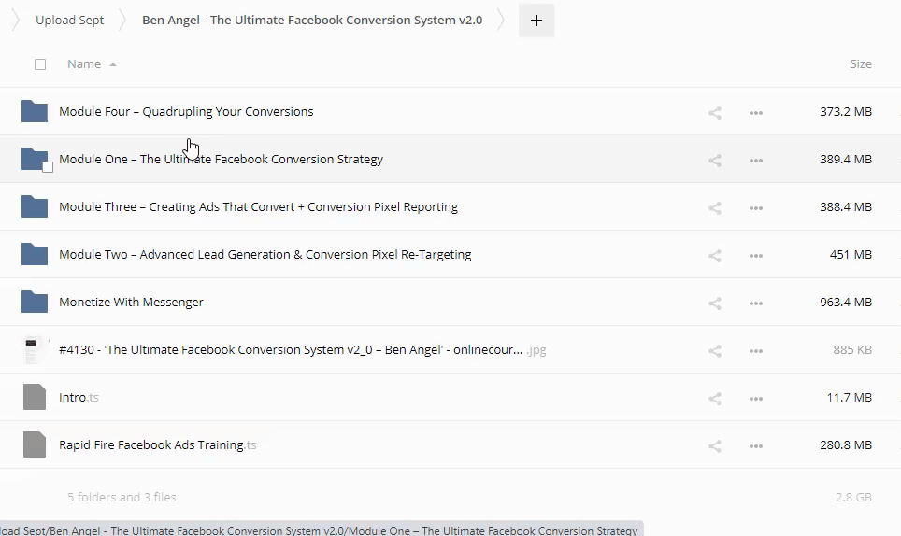Screen dimensions: 901x536
Task: Open more actions for Module Two row
Action: (756, 256)
